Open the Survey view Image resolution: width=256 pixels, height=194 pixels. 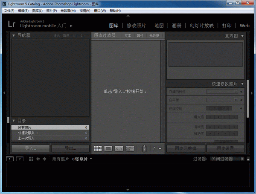(130, 148)
